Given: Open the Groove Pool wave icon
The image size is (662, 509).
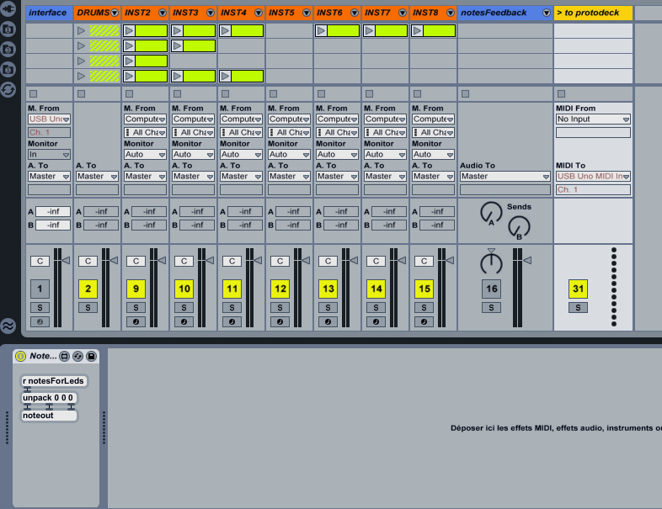Looking at the screenshot, I should click(8, 326).
